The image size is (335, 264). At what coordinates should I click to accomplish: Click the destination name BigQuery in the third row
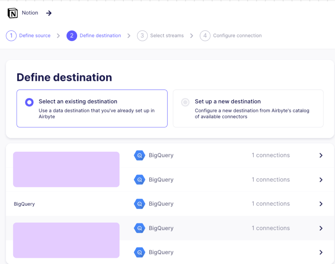coord(24,204)
